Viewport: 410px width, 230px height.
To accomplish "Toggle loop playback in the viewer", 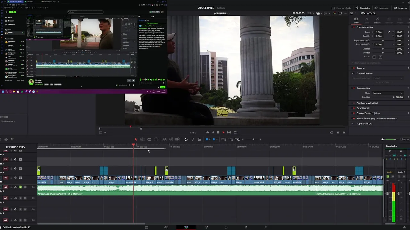I will click(x=235, y=132).
